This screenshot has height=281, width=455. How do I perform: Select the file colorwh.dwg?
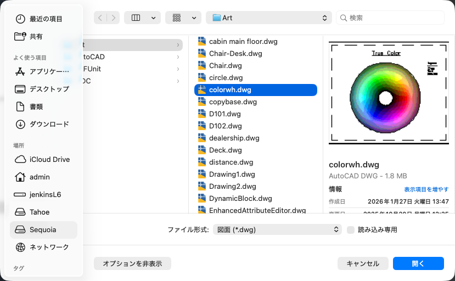pos(256,89)
